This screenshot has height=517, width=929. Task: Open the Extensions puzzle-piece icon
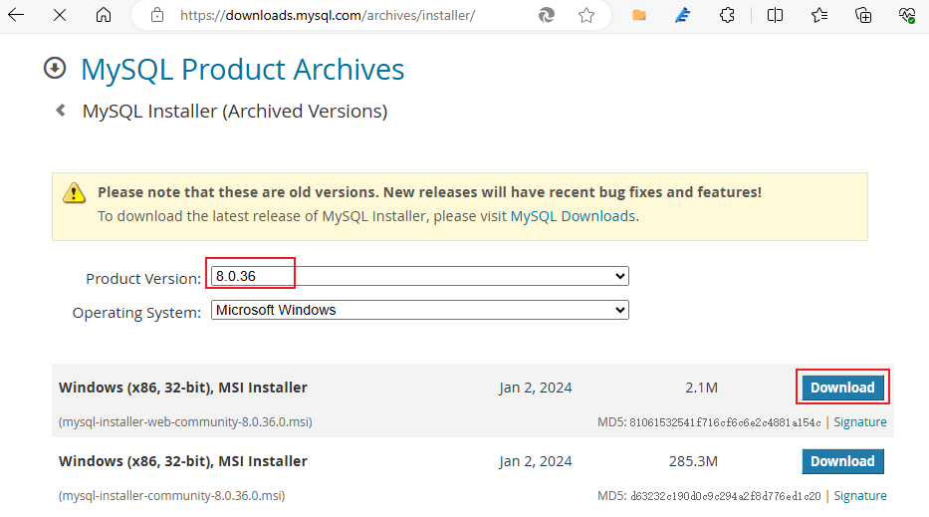[x=728, y=15]
